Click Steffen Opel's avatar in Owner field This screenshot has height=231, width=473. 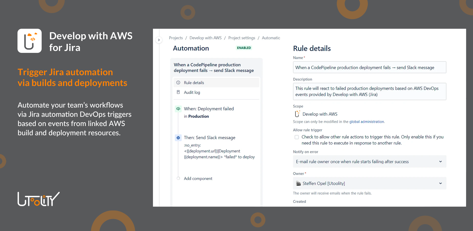(298, 184)
